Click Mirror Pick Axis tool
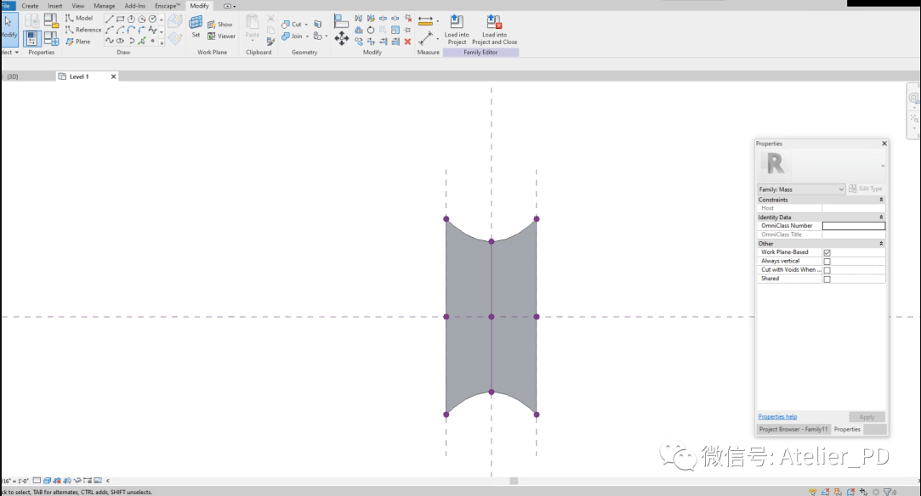Image resolution: width=921 pixels, height=496 pixels. pos(358,19)
